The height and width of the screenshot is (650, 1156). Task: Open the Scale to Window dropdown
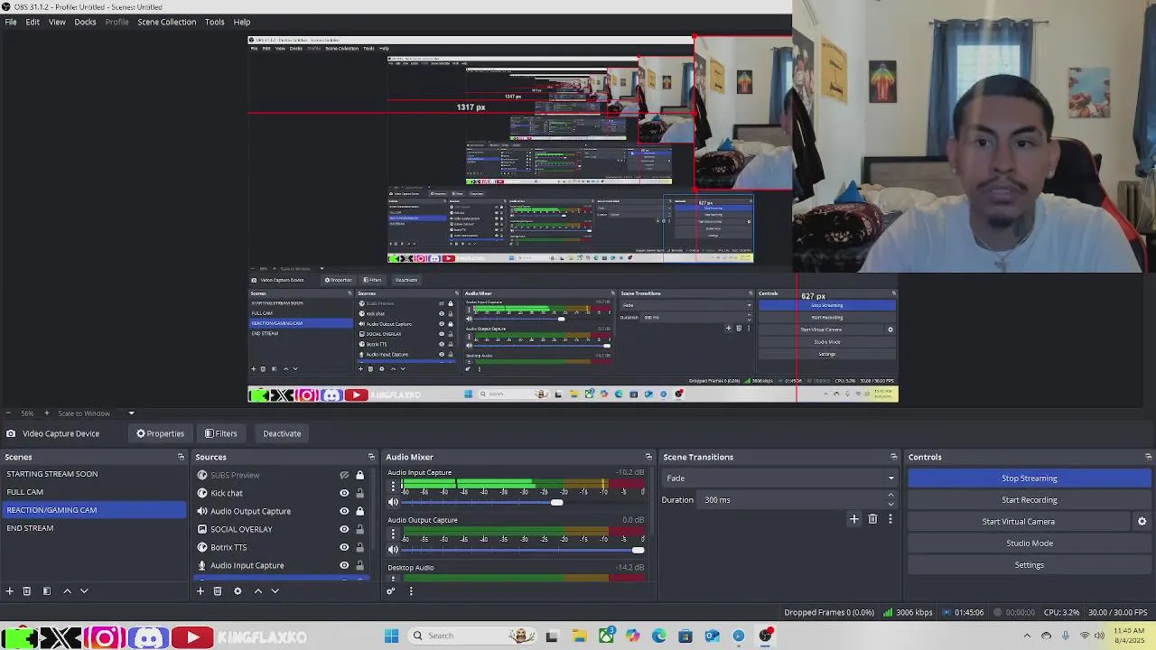coord(95,413)
